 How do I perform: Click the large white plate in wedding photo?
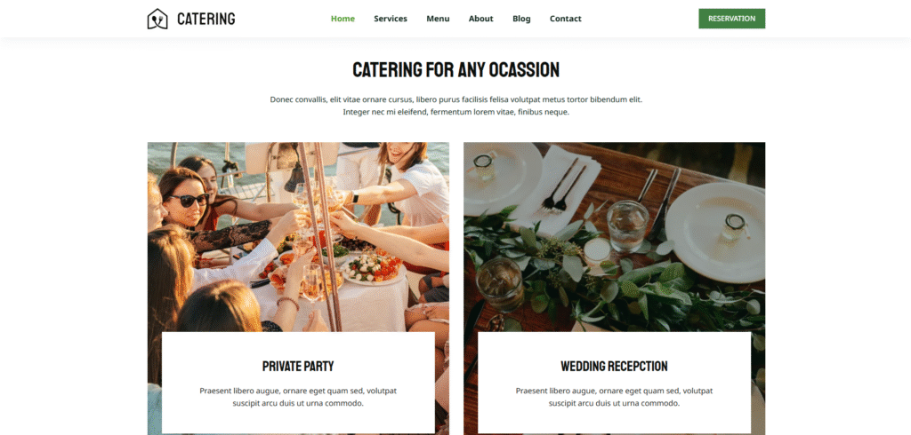(716, 232)
